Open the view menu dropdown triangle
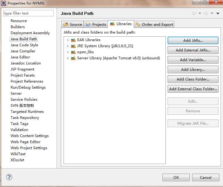The image size is (223, 187). pyautogui.click(x=218, y=13)
